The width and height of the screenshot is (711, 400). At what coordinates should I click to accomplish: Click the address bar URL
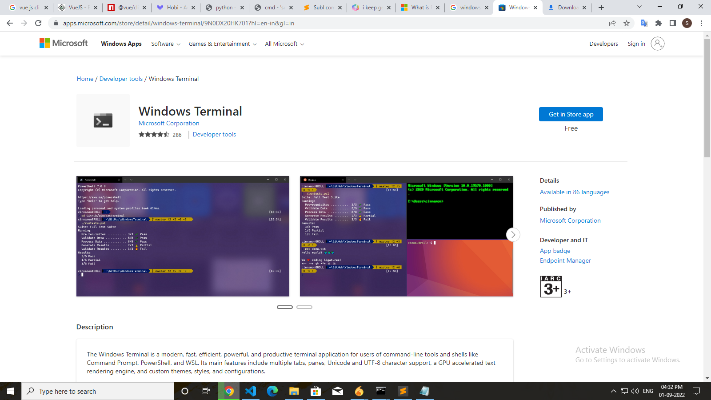tap(178, 23)
